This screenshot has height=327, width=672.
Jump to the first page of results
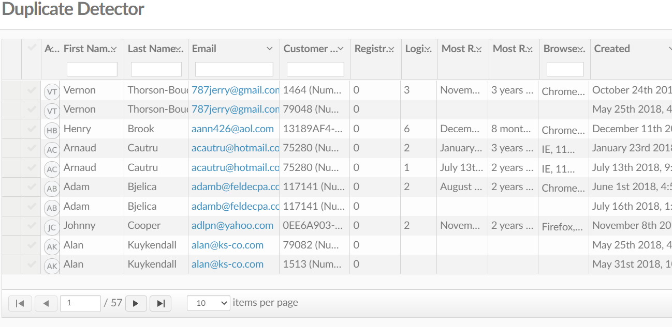tap(20, 303)
